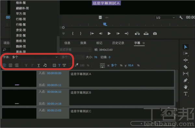195x128 pixels.
Task: Align caption text right
Action: tap(17, 65)
